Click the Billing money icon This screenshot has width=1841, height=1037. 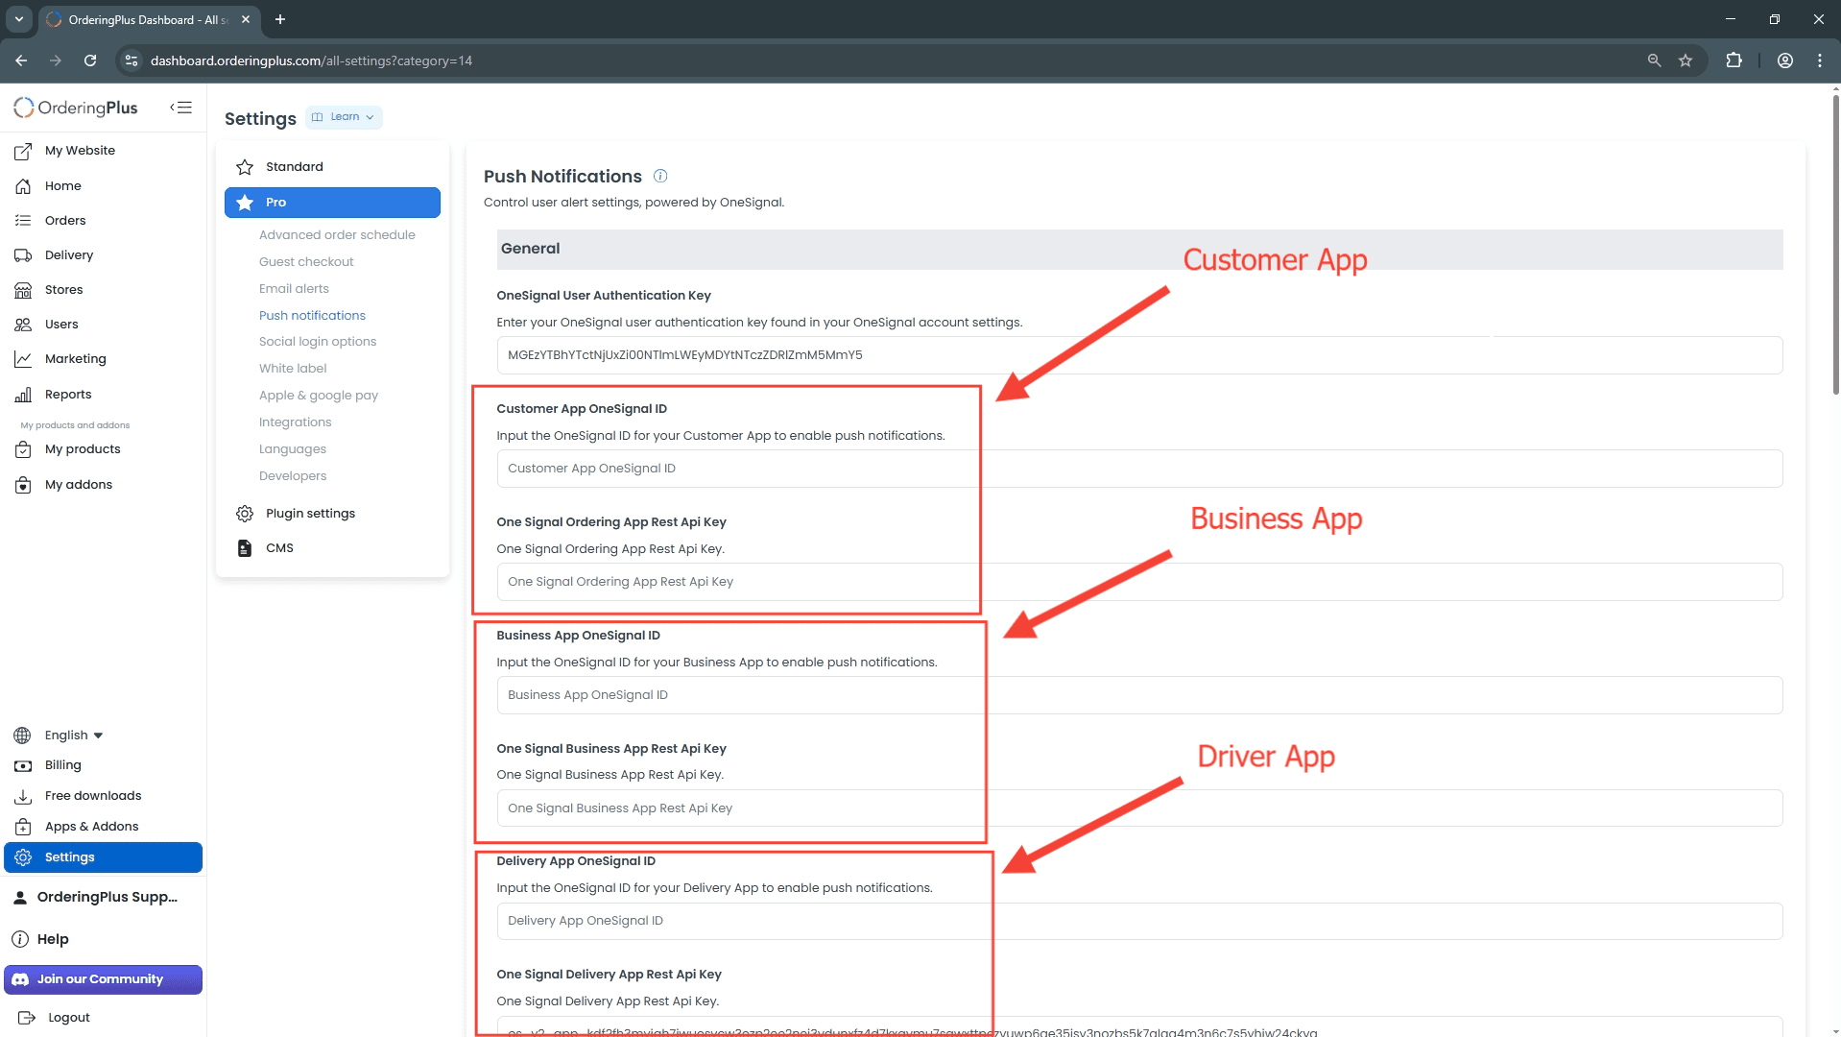(x=23, y=766)
